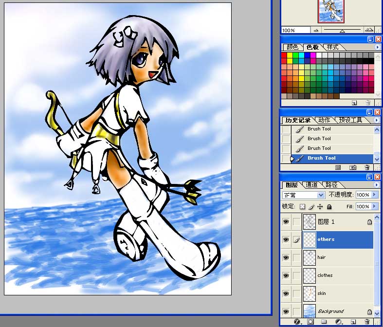Open the Layers panel flyout menu

coord(377,185)
